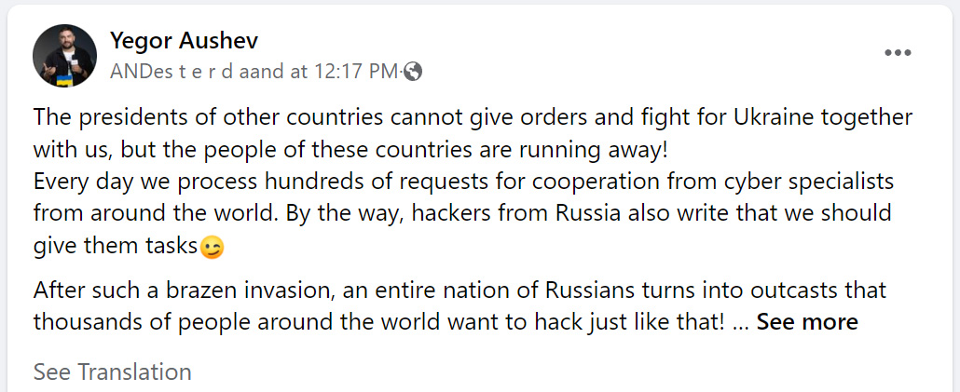Click the text "give them tasks"
This screenshot has height=392, width=960.
(116, 247)
